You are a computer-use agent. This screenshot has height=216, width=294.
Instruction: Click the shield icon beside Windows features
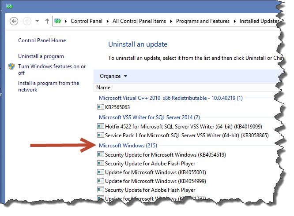coord(11,66)
